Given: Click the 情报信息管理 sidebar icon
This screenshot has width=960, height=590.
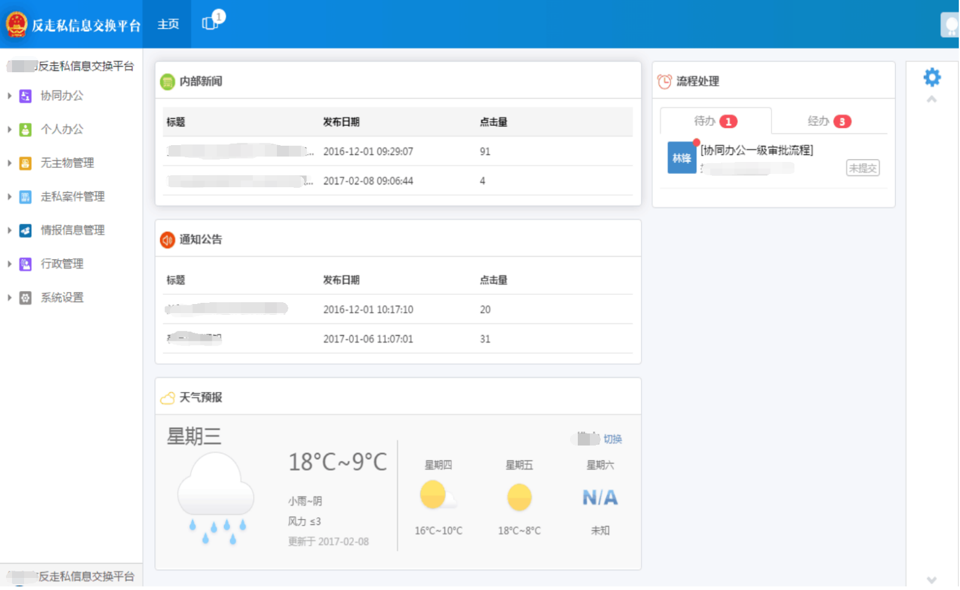Looking at the screenshot, I should [x=25, y=231].
